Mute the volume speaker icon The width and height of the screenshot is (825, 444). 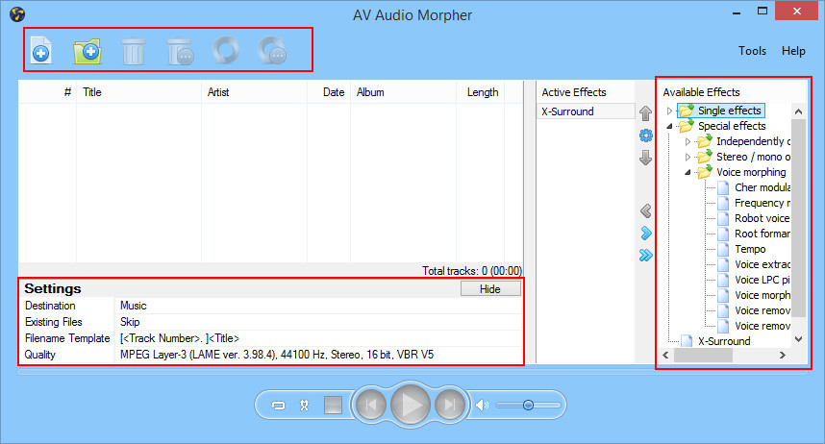pyautogui.click(x=482, y=405)
